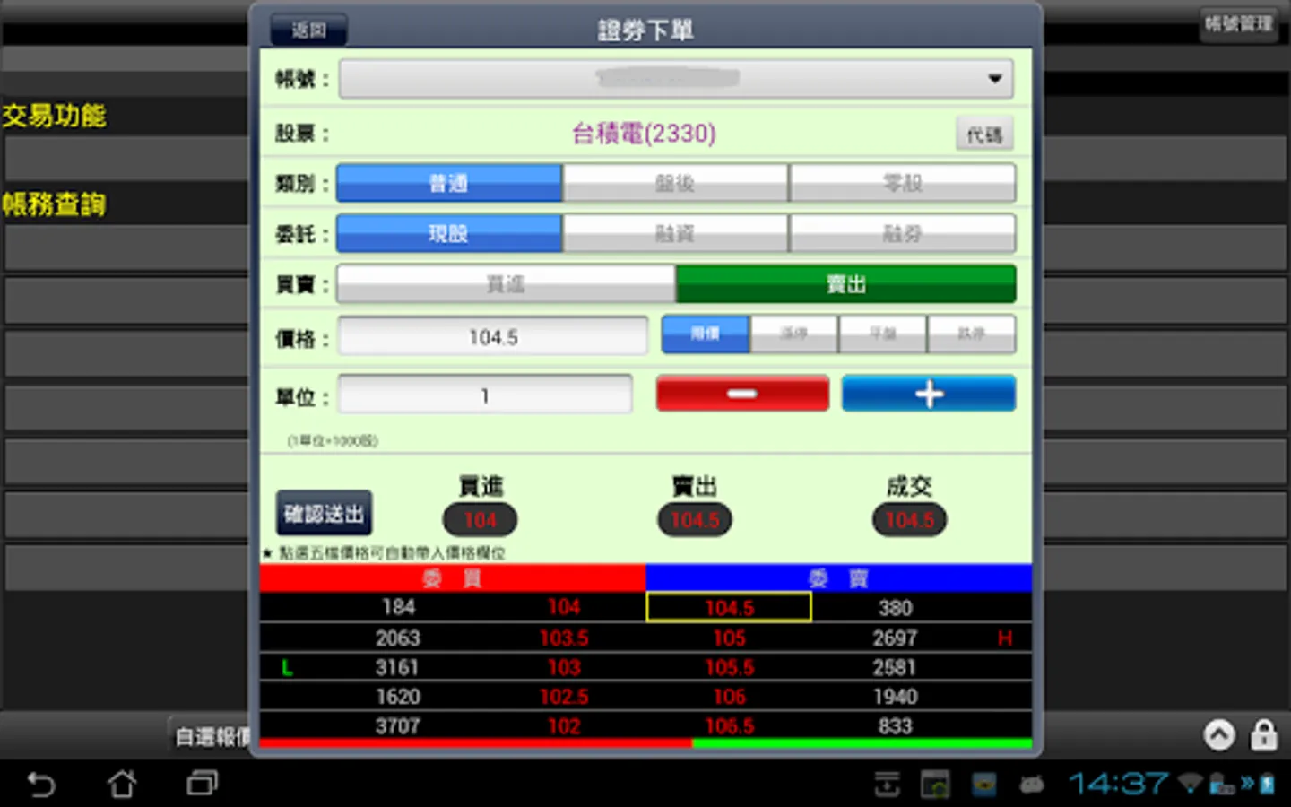Tap the Wi-Fi signal status icon
The width and height of the screenshot is (1291, 807).
[1190, 785]
